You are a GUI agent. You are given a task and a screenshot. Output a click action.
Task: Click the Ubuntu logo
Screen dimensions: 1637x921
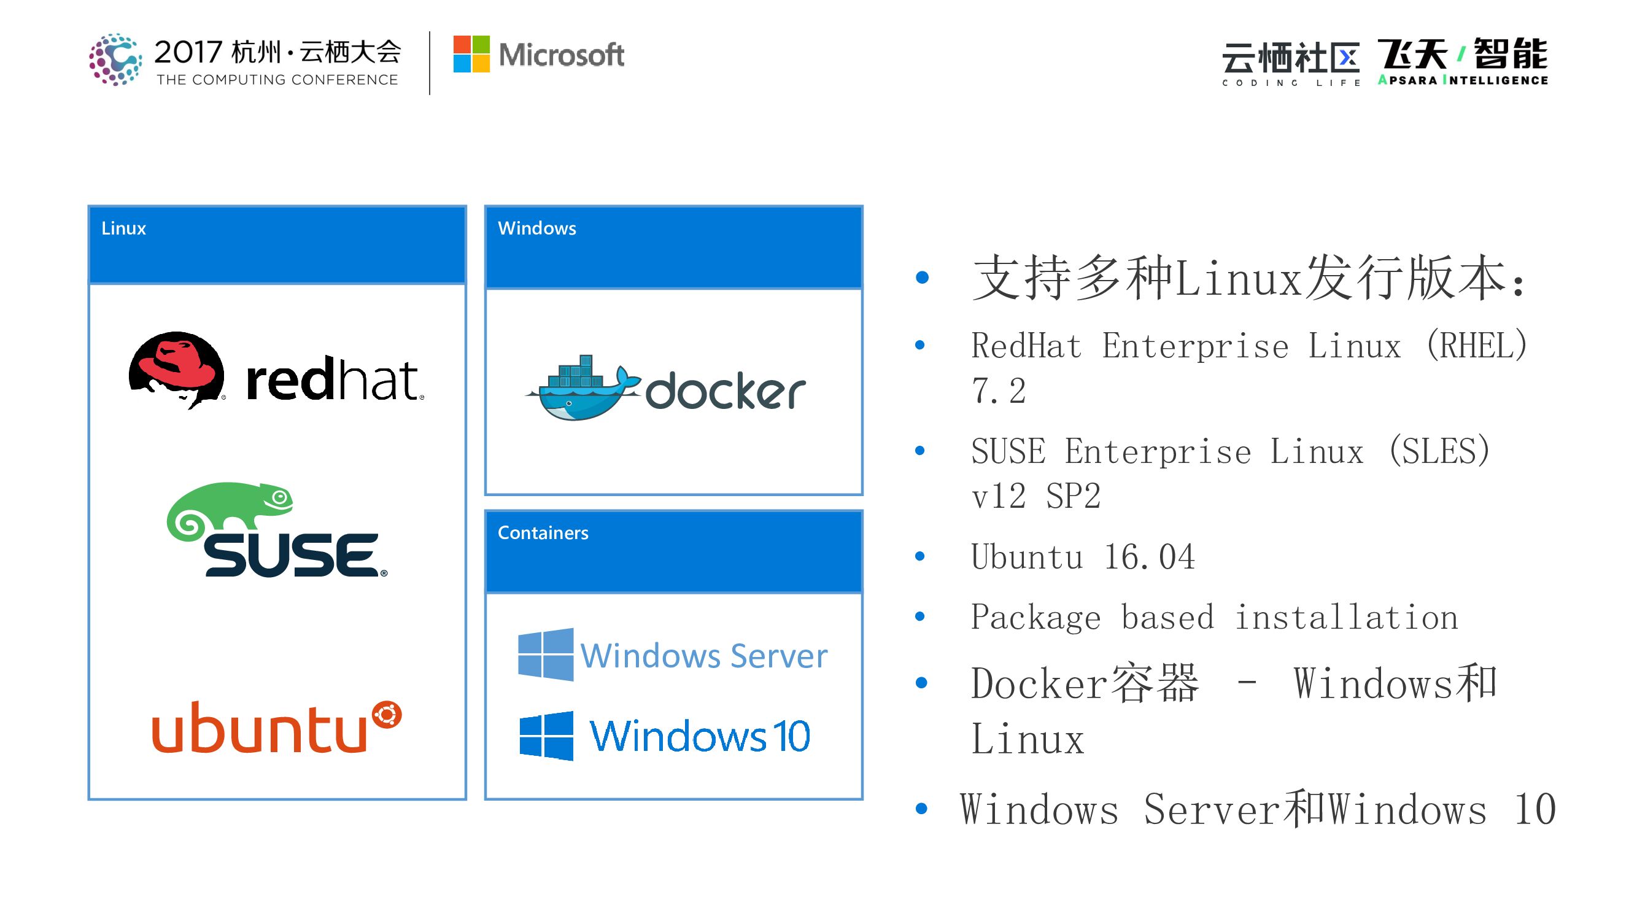tap(277, 727)
